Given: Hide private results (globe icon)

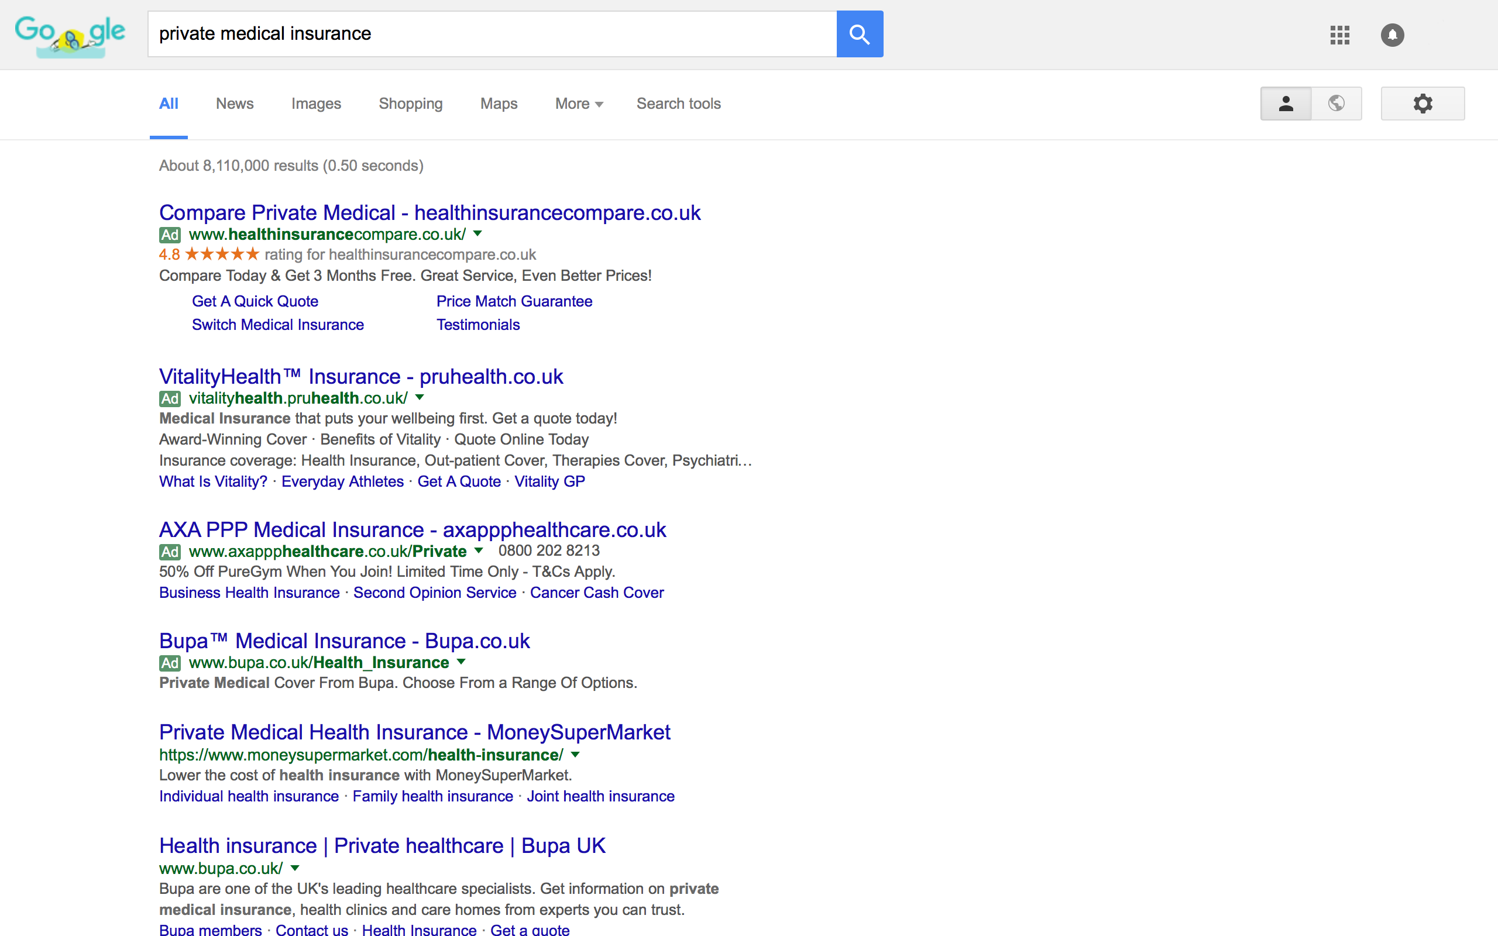Looking at the screenshot, I should [x=1336, y=104].
